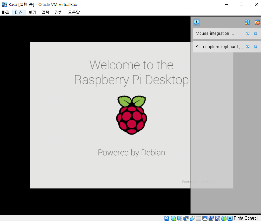
Task: Click the 'Welcome to the' heading text
Action: pos(132,65)
